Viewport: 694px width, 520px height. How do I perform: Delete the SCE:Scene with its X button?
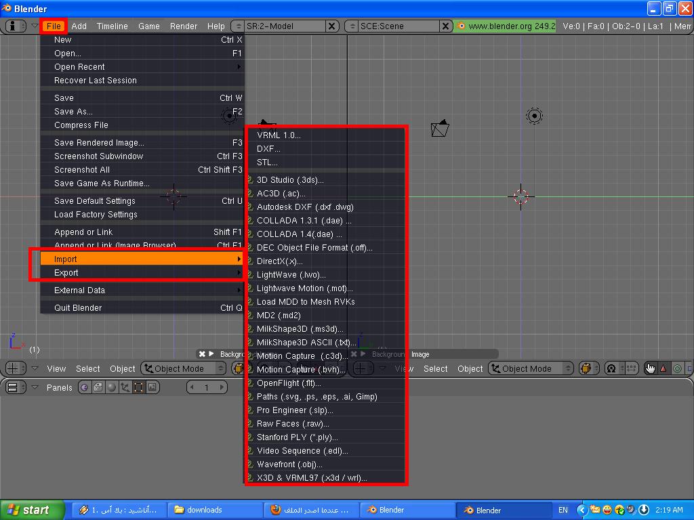pyautogui.click(x=445, y=26)
